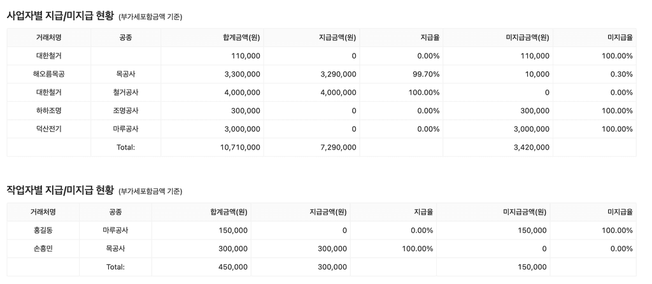Select the 해오름목공 vendor cell
The image size is (652, 284).
[x=49, y=74]
